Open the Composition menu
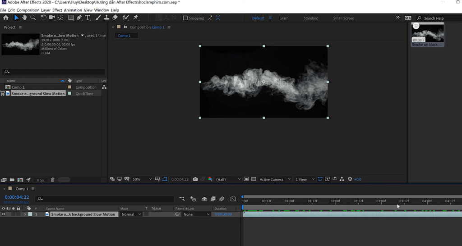Image resolution: width=462 pixels, height=246 pixels. point(28,10)
